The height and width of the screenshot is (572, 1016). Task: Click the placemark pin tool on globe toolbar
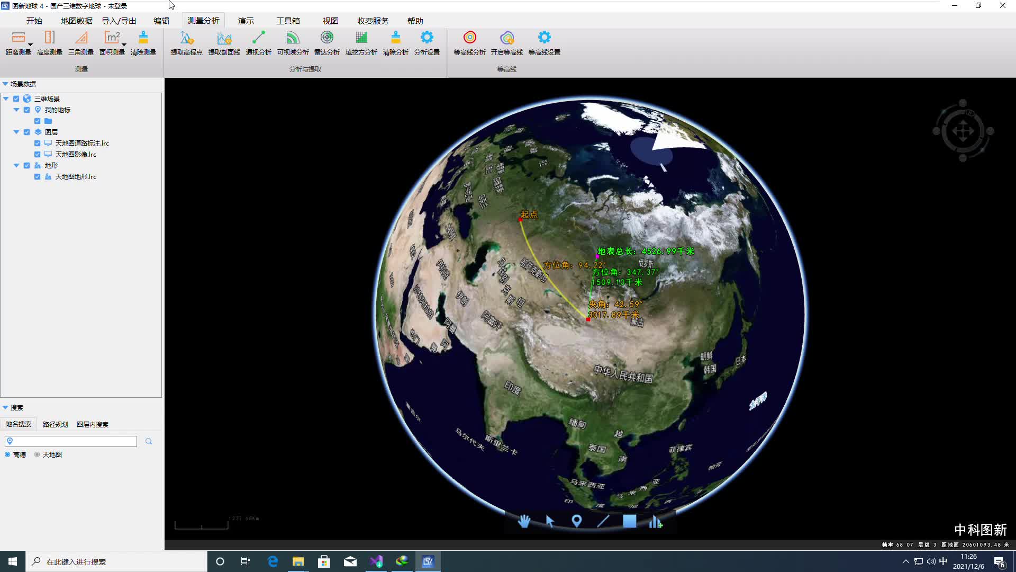pos(577,522)
